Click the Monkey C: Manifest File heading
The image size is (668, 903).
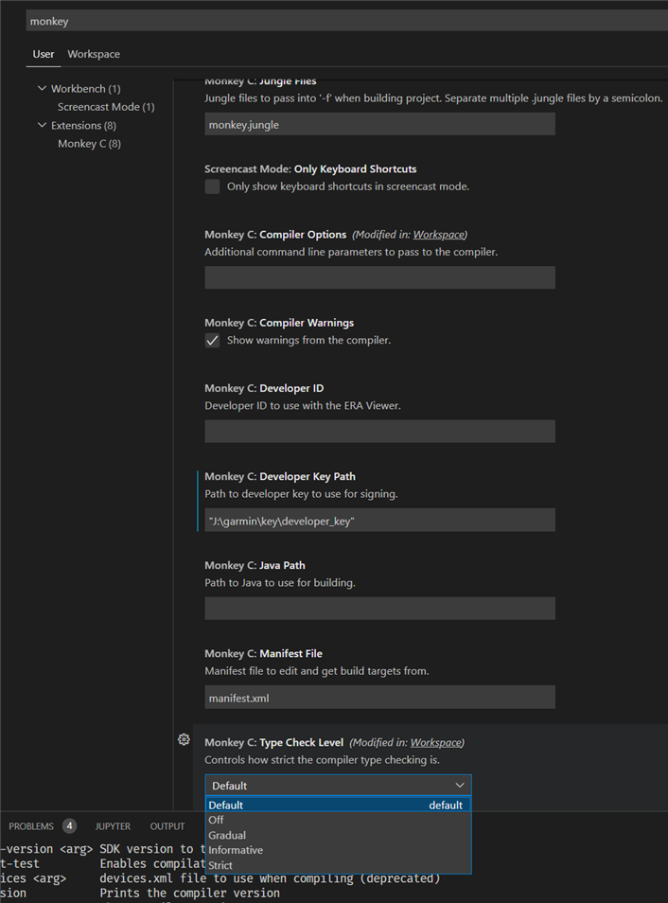(263, 654)
